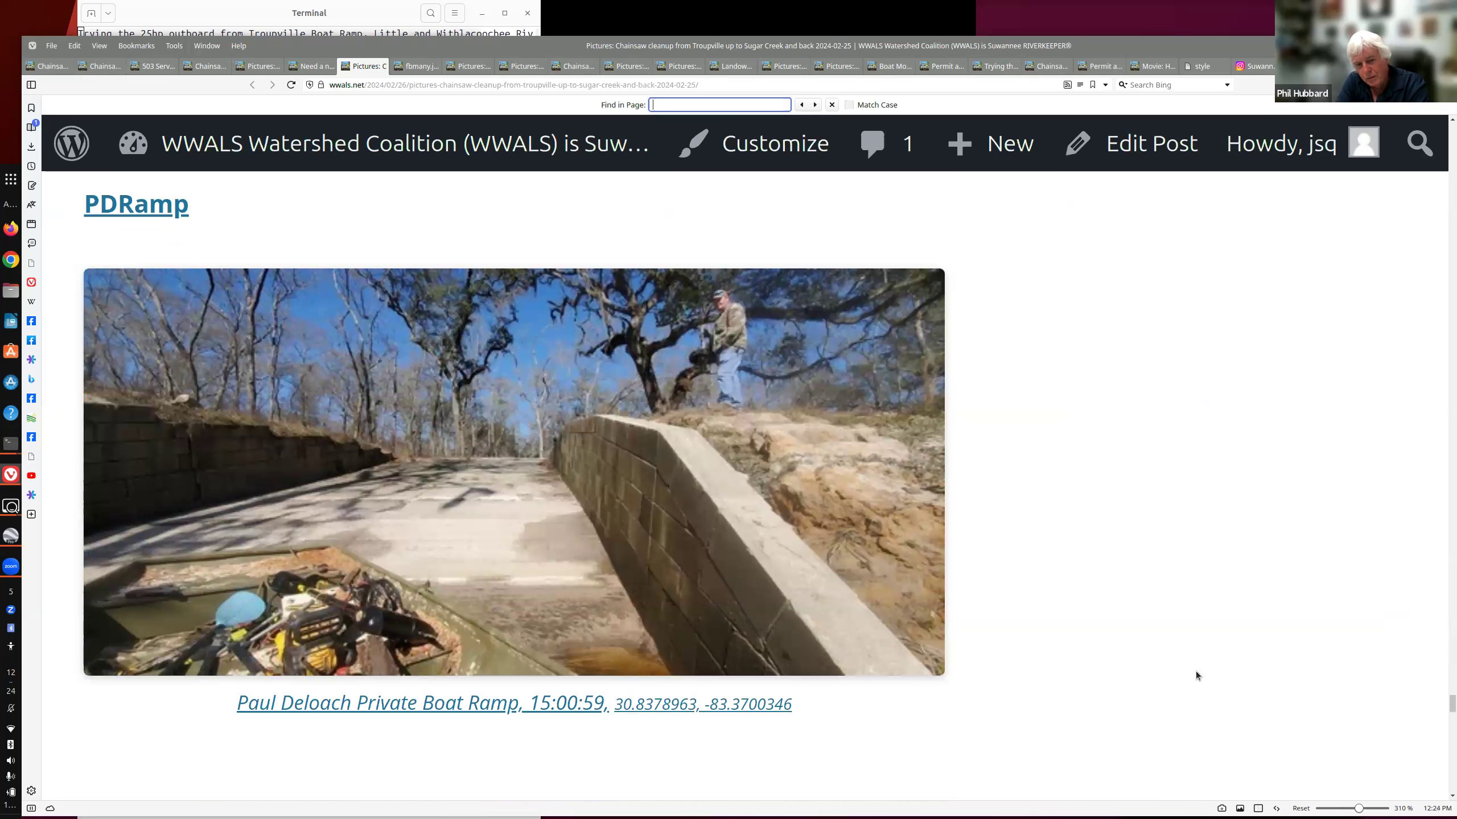Image resolution: width=1457 pixels, height=819 pixels.
Task: Click Customize in the admin bar
Action: click(x=755, y=143)
